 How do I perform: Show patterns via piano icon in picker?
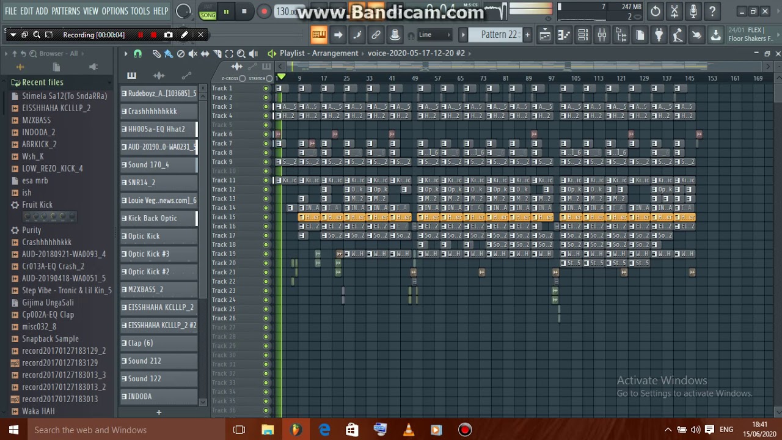(131, 76)
